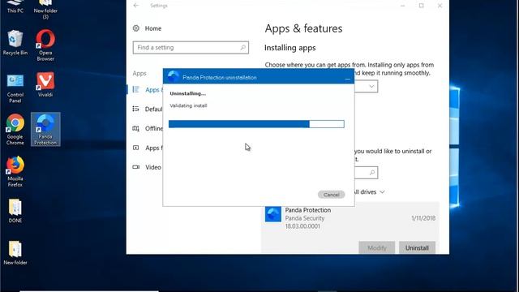The width and height of the screenshot is (519, 292).
Task: Launch Vivaldi browser shortcut
Action: tap(45, 84)
